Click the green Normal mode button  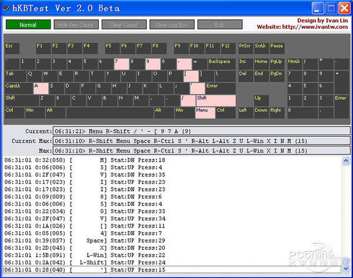tap(28, 25)
